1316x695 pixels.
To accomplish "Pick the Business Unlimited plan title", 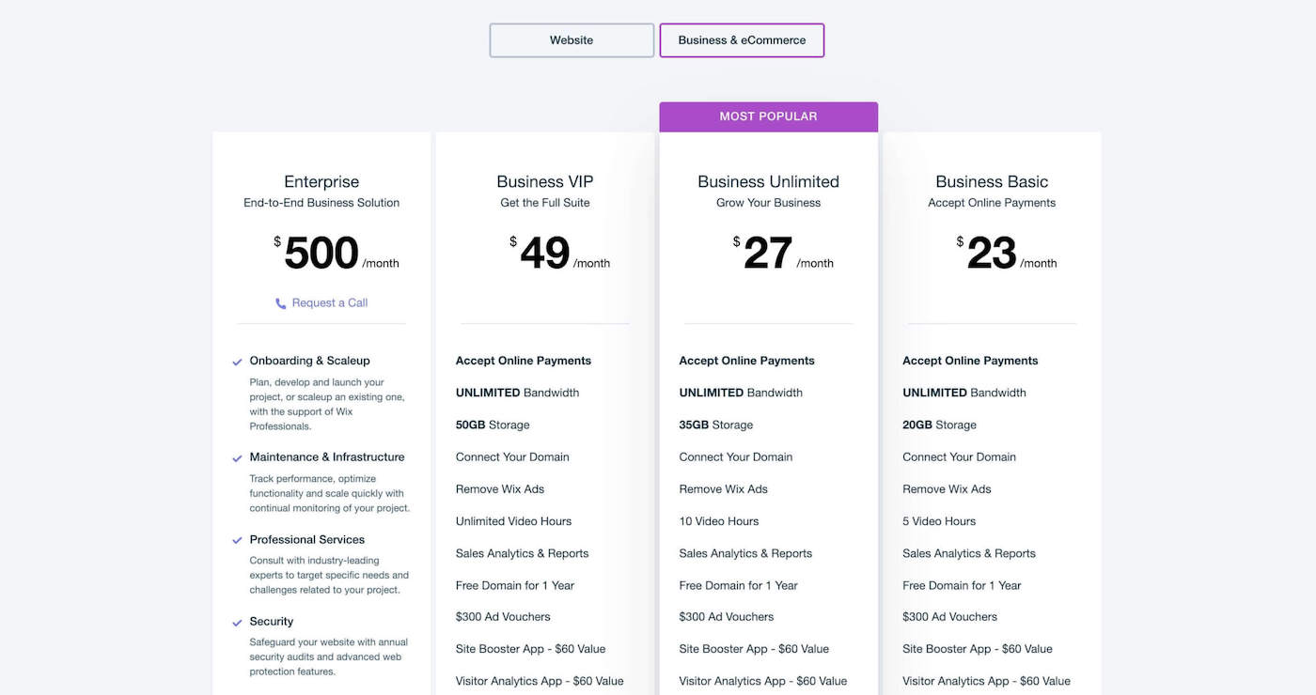I will [769, 181].
